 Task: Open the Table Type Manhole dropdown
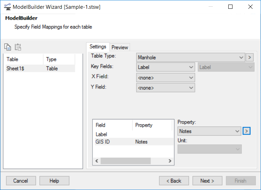tap(191, 57)
